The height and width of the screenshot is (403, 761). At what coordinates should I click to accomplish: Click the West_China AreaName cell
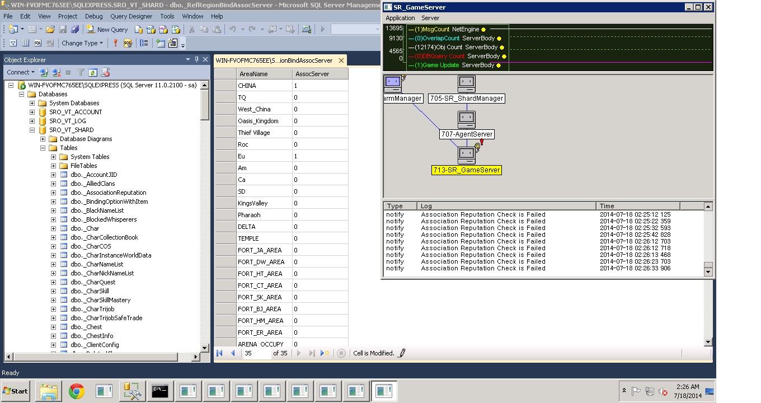pos(263,109)
